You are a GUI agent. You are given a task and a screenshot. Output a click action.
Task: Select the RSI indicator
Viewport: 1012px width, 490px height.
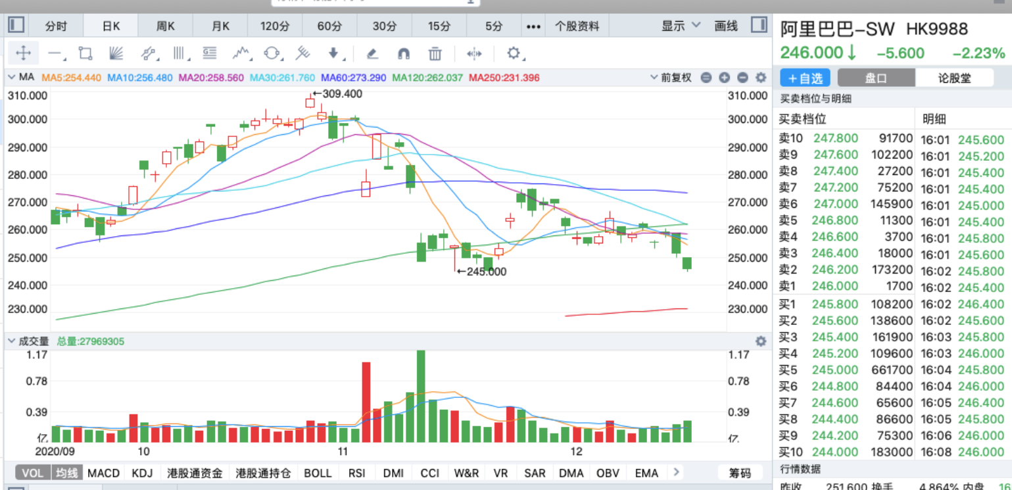point(357,473)
